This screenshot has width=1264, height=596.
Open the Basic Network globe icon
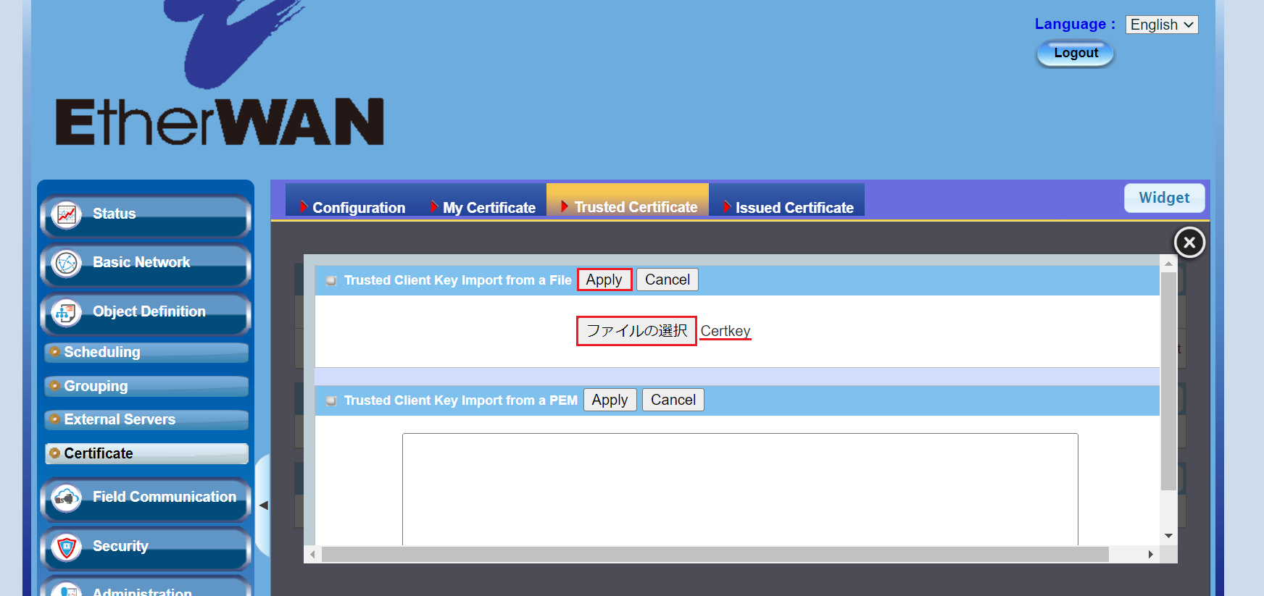pyautogui.click(x=66, y=264)
